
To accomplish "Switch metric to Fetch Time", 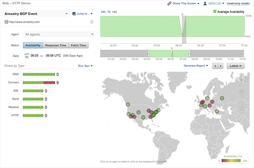I will [x=79, y=45].
